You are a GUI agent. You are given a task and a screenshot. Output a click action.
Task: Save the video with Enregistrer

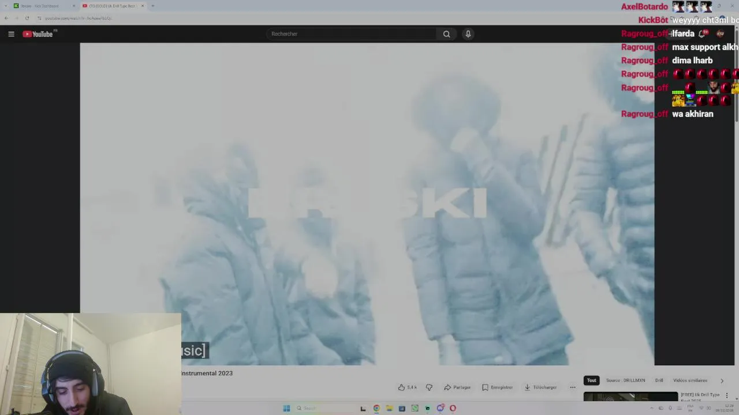497,387
